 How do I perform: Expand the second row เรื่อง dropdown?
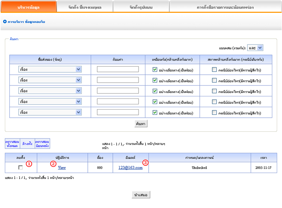tap(50, 80)
